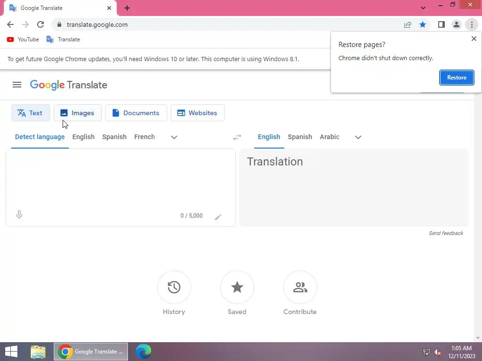Open the YouTube bookmark
This screenshot has height=361, width=482.
point(23,39)
